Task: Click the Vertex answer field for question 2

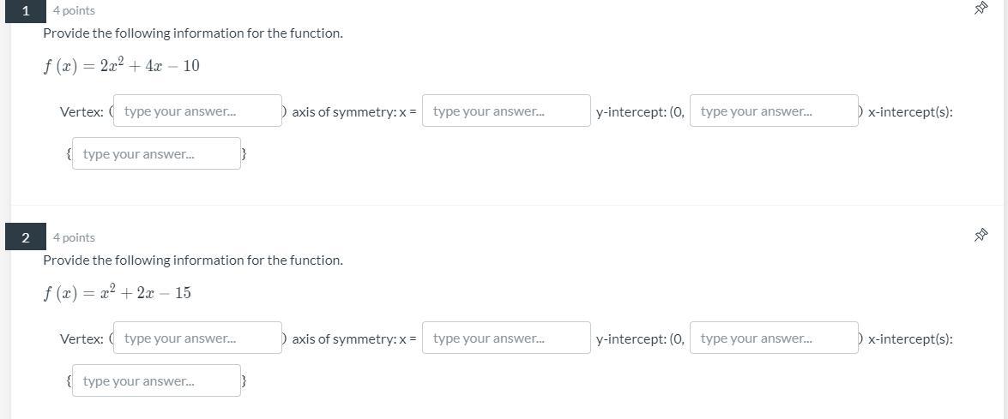Action: click(x=197, y=338)
